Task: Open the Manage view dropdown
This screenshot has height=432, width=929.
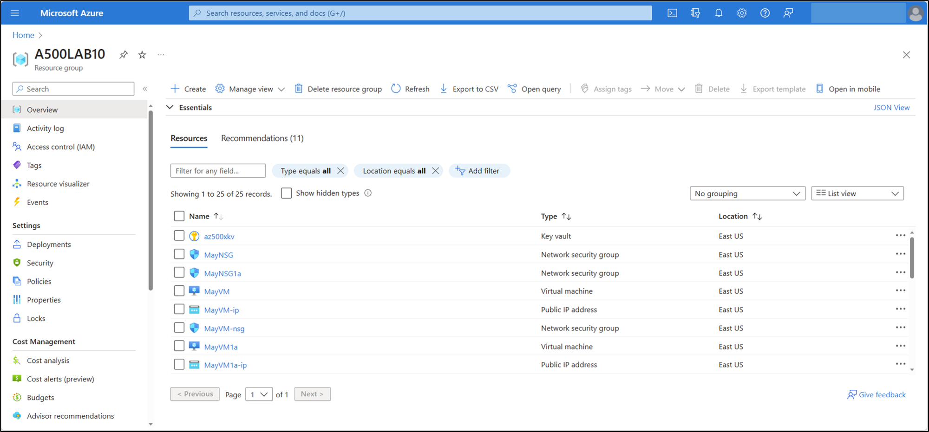Action: coord(250,89)
